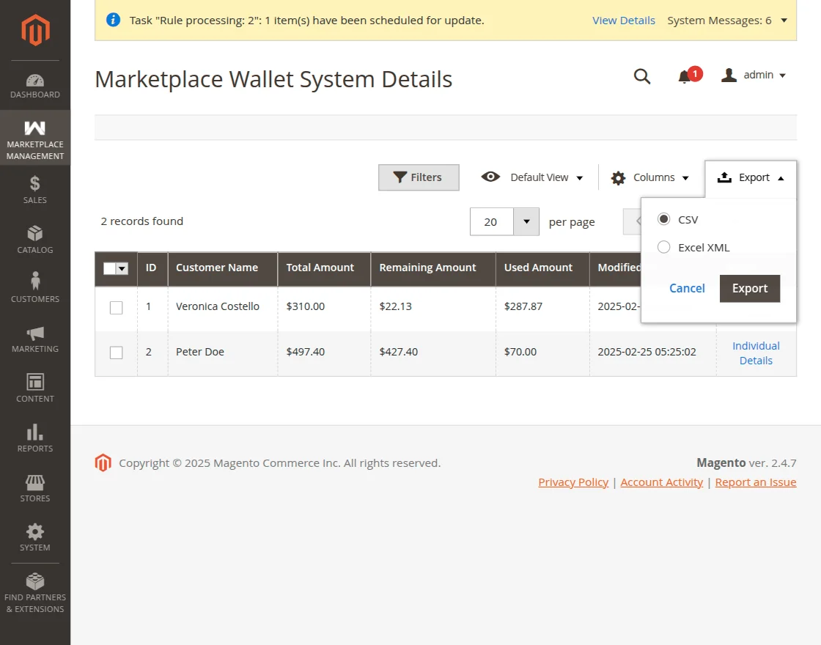Check the row for Veronica Costello
Screen dimensions: 821x645
click(x=116, y=307)
